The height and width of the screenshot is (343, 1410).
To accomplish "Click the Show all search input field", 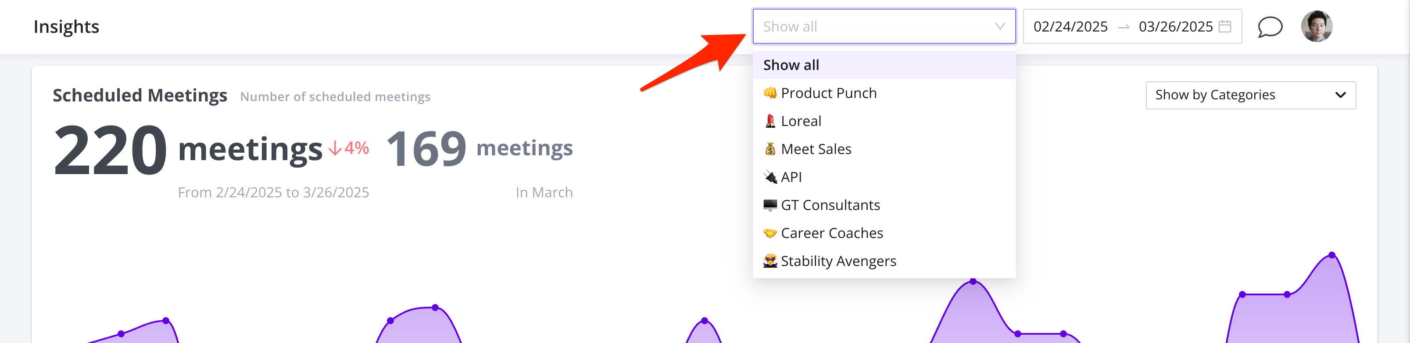I will click(x=876, y=27).
